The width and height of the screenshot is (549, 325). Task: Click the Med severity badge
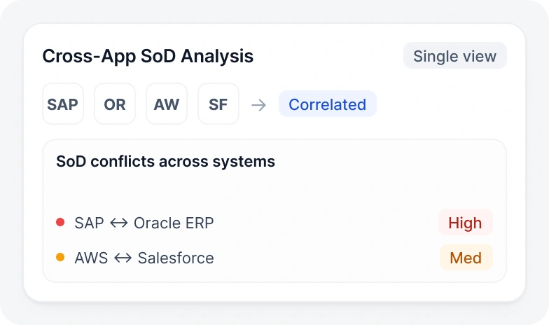[x=466, y=258]
